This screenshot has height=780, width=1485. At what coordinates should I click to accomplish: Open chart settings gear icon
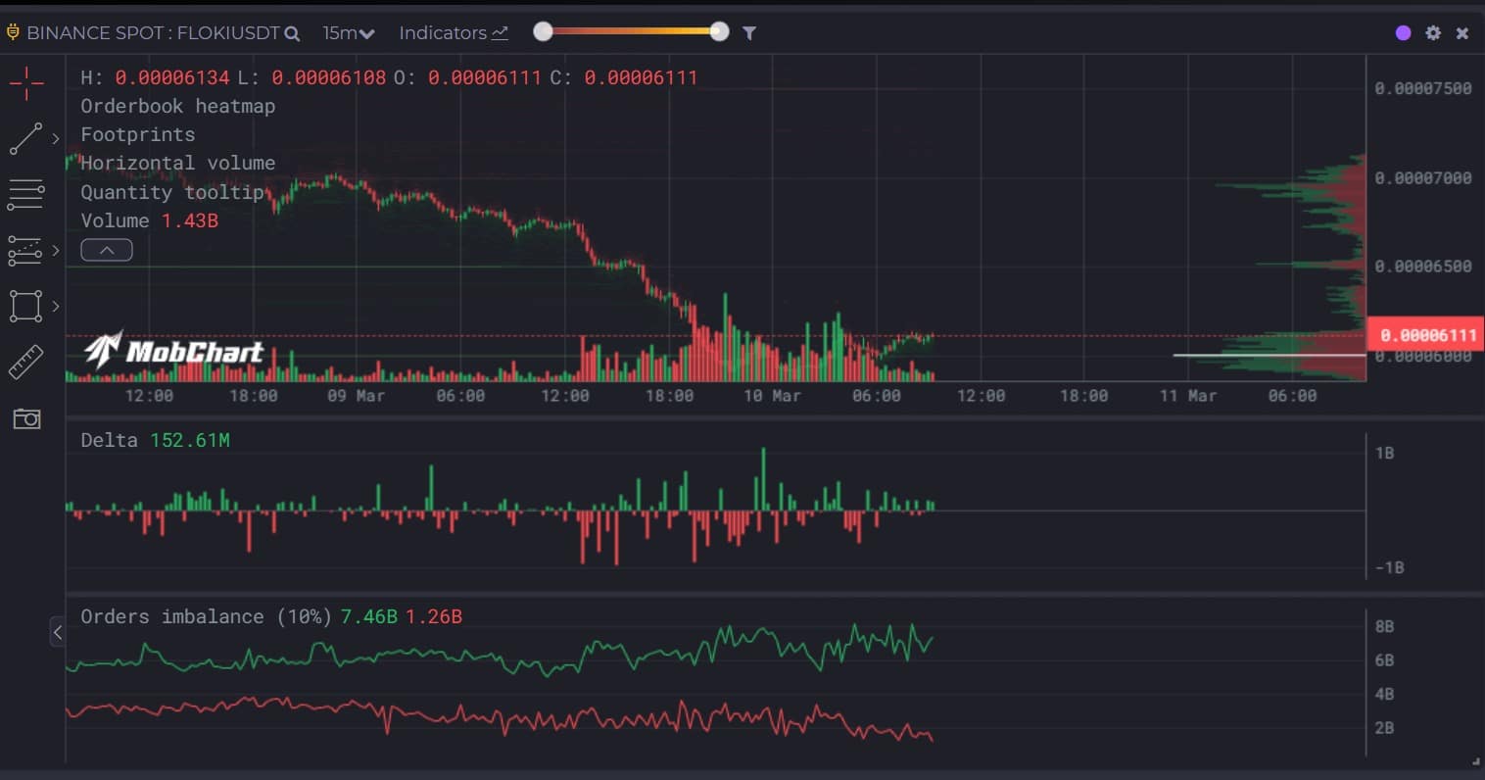1433,33
